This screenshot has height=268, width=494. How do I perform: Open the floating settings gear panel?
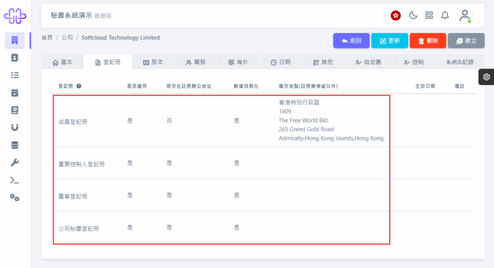click(x=486, y=77)
